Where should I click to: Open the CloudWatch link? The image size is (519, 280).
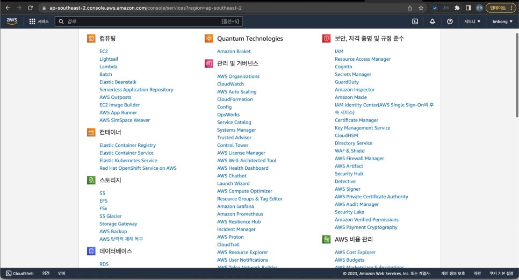230,84
